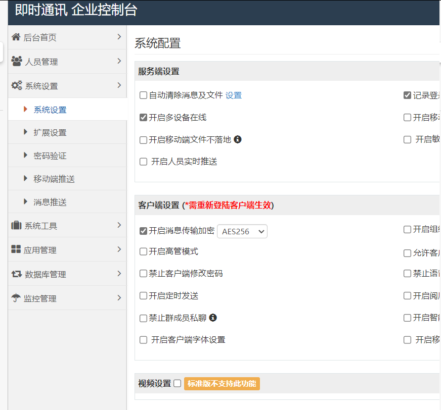
Task: Uncheck the 记录登录 checkbox at right
Action: [407, 95]
